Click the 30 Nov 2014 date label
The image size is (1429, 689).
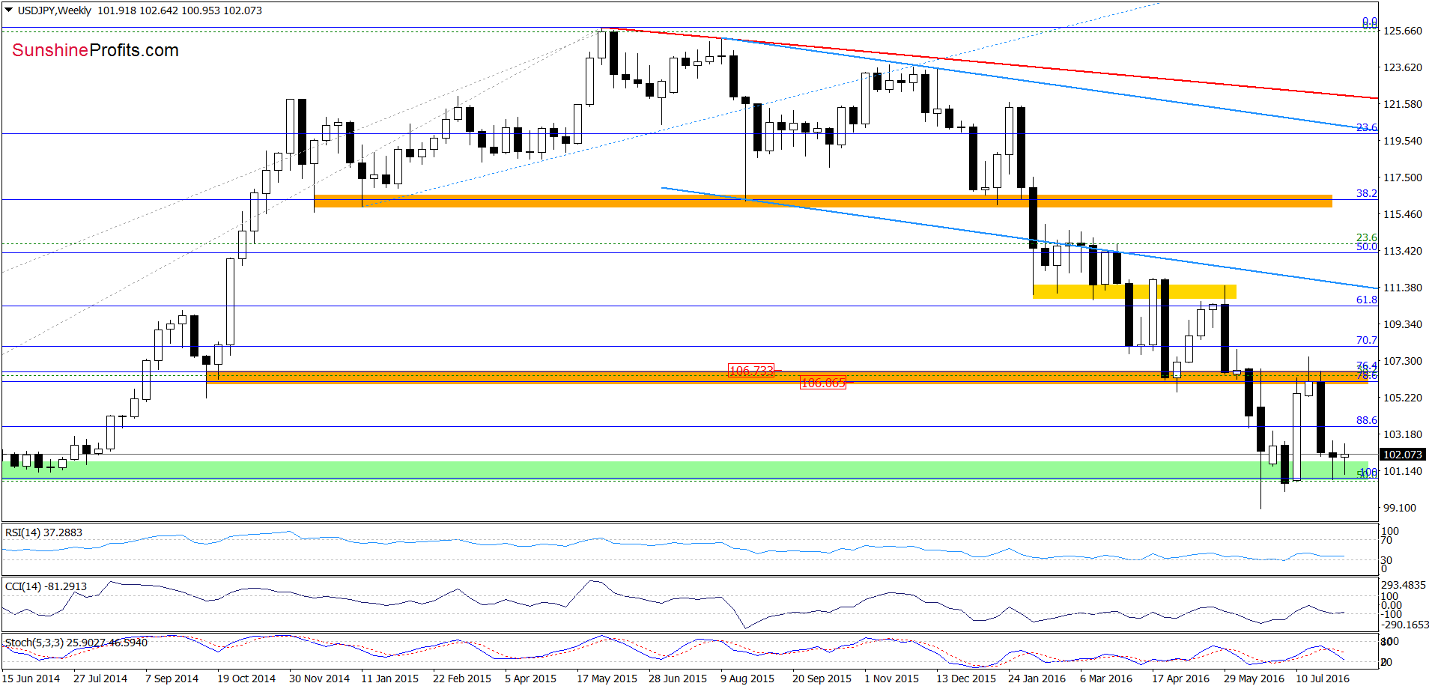tap(319, 679)
